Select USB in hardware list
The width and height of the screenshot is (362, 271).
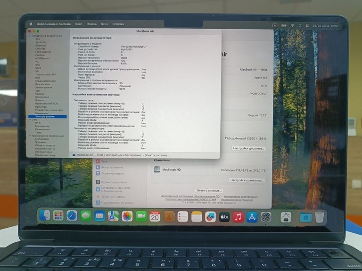click(x=38, y=78)
